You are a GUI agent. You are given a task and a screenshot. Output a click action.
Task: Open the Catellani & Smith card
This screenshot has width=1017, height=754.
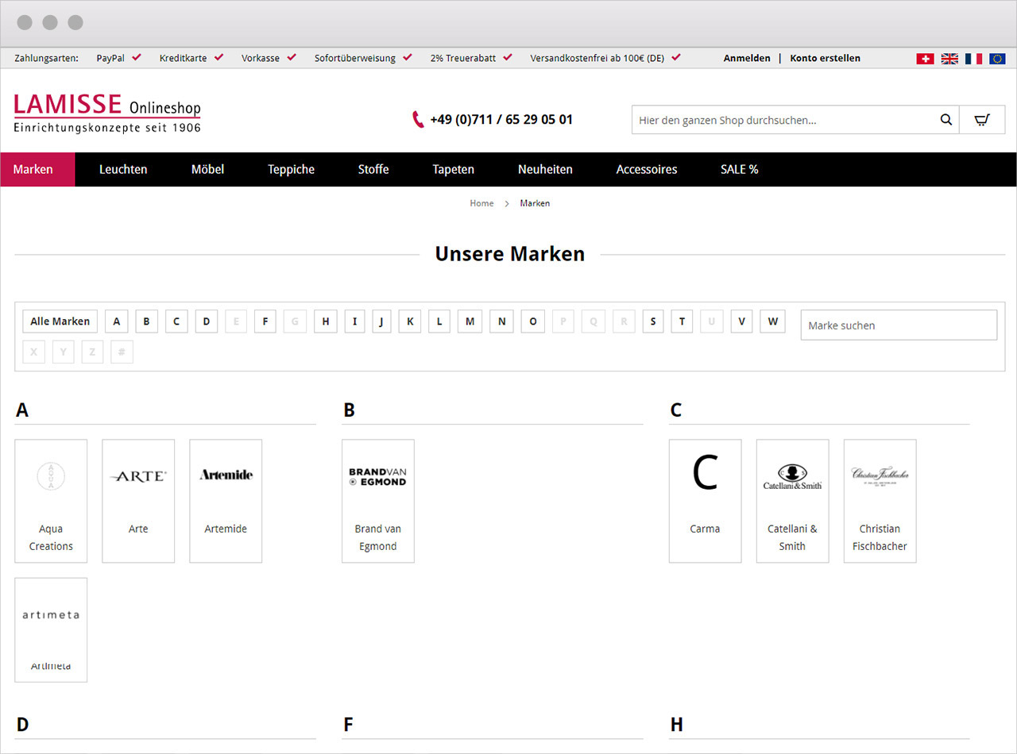pos(793,501)
